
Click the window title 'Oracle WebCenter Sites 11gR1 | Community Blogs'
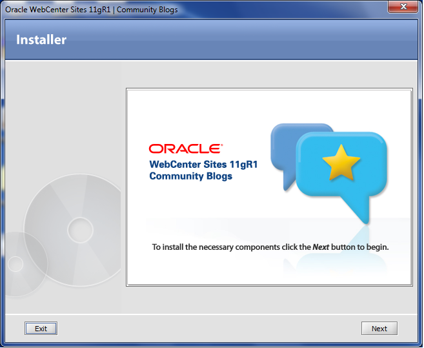pos(92,10)
